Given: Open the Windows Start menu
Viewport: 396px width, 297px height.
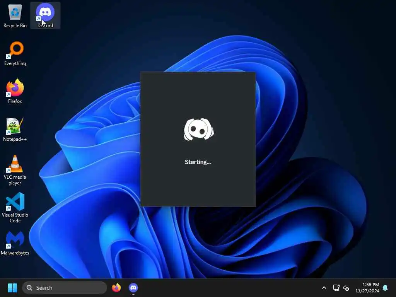Looking at the screenshot, I should click(12, 288).
